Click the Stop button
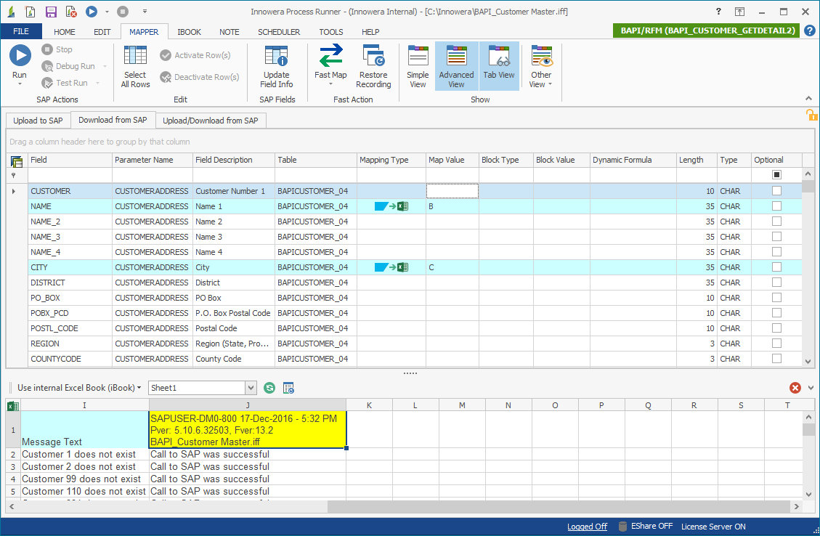820x536 pixels. click(x=57, y=49)
